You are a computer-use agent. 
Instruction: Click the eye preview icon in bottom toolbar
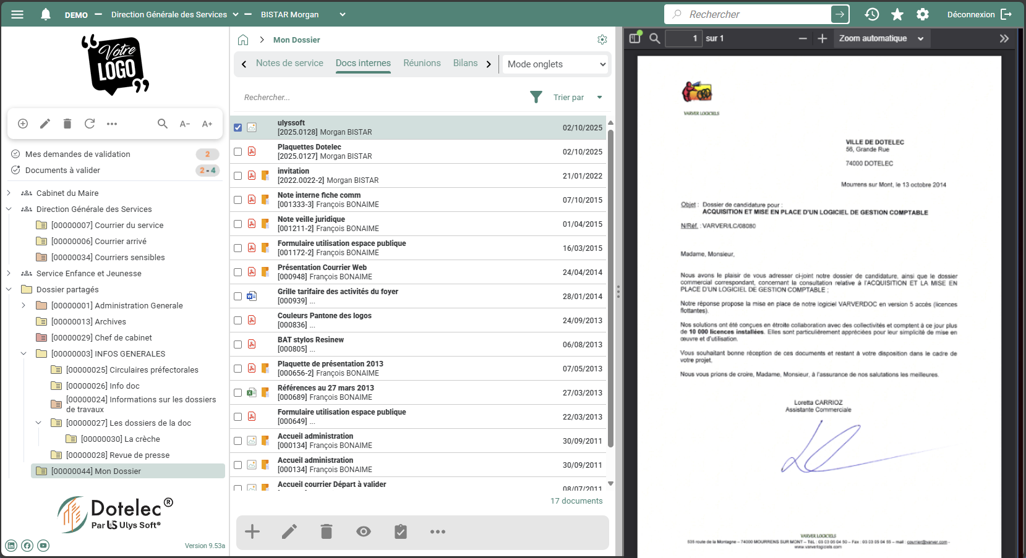tap(364, 531)
